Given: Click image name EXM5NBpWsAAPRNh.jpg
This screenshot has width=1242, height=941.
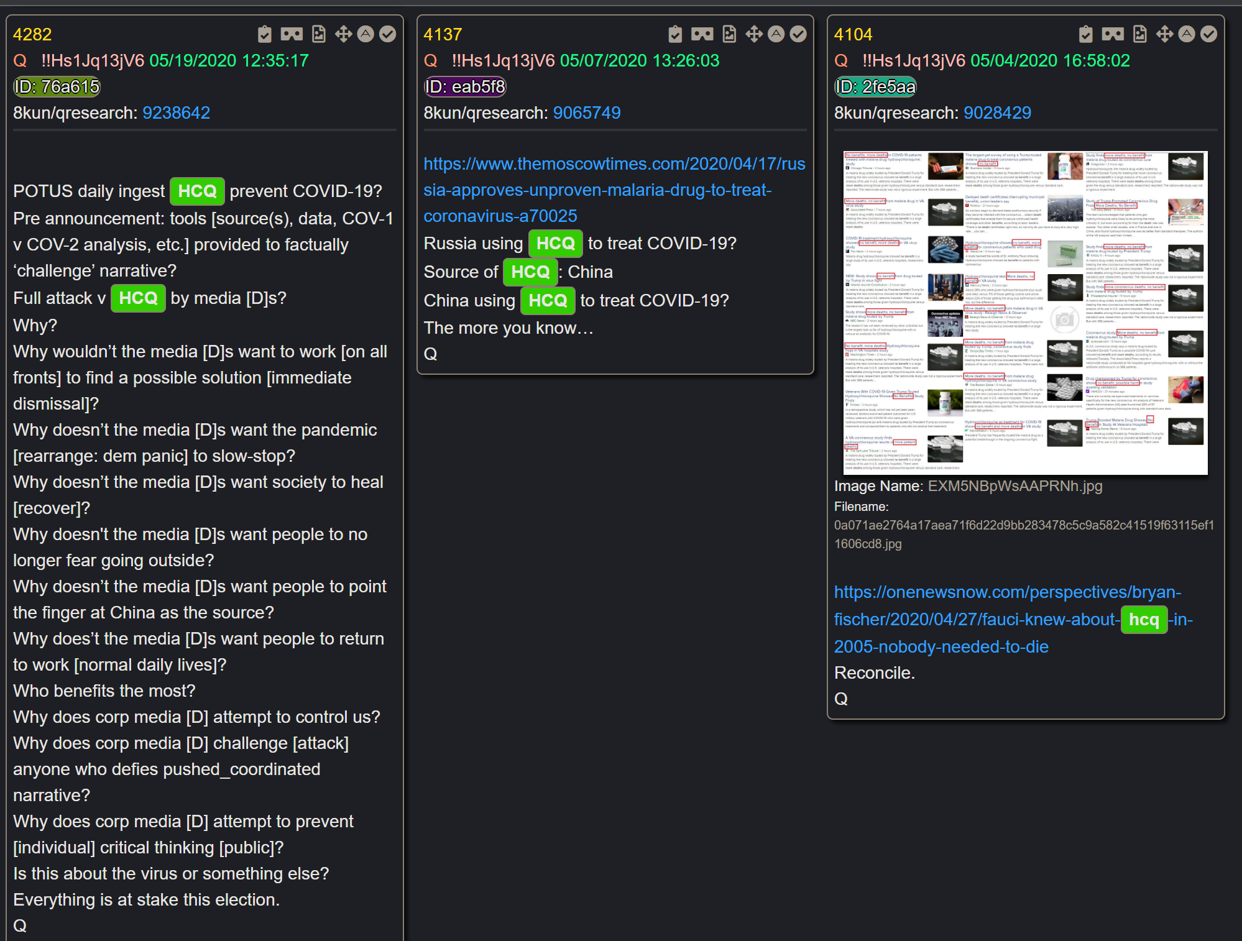Looking at the screenshot, I should (1015, 486).
